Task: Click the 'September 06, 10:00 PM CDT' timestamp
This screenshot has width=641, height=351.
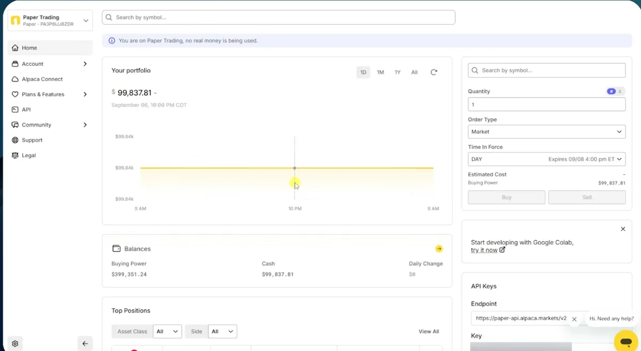Action: [149, 105]
